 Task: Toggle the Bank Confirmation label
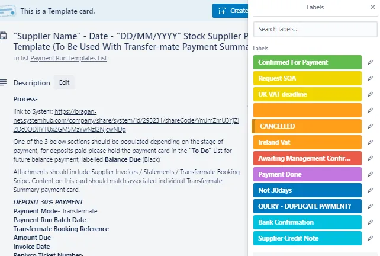[307, 222]
